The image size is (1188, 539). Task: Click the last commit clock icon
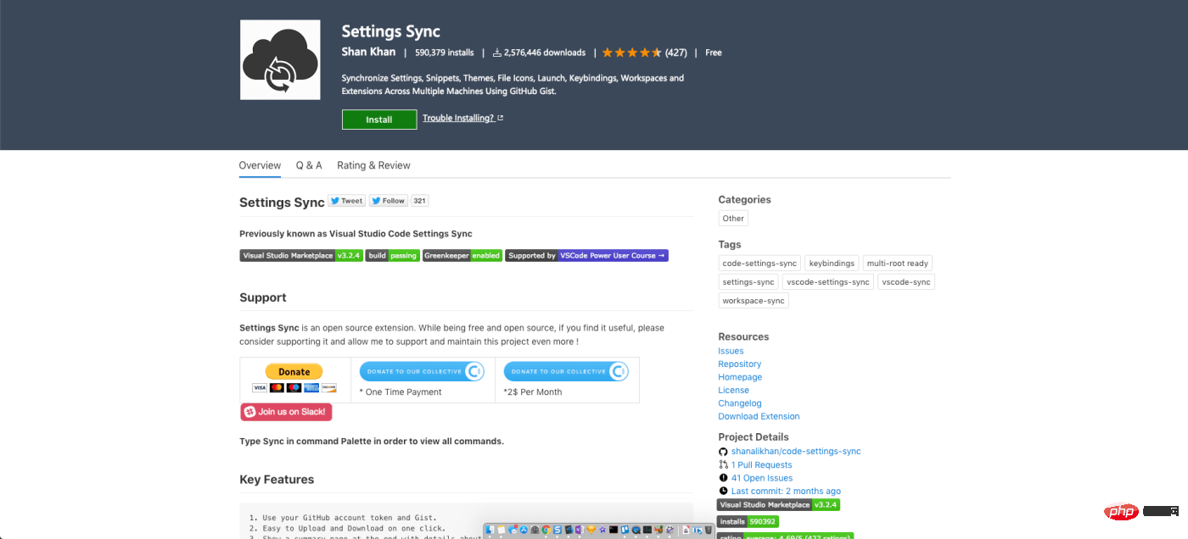click(x=723, y=492)
